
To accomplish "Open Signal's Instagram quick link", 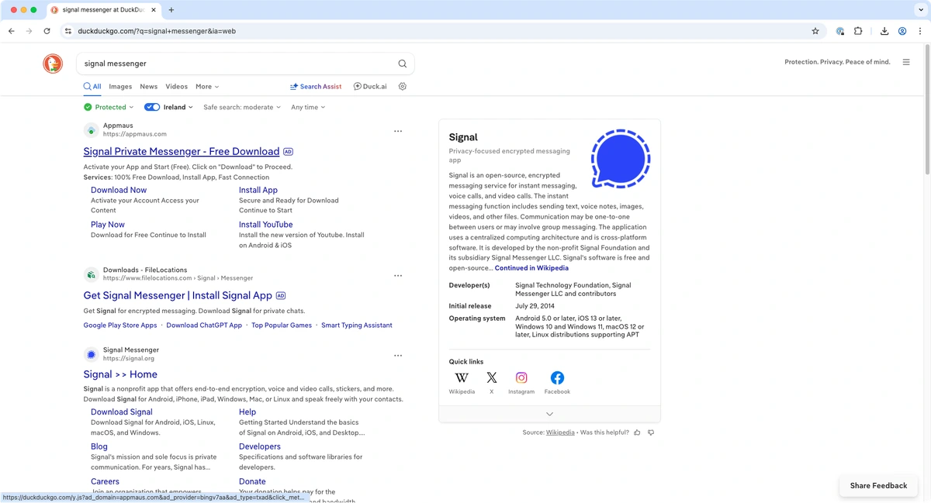I will pos(521,382).
